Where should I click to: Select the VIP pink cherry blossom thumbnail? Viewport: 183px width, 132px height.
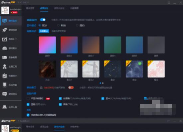156,69
